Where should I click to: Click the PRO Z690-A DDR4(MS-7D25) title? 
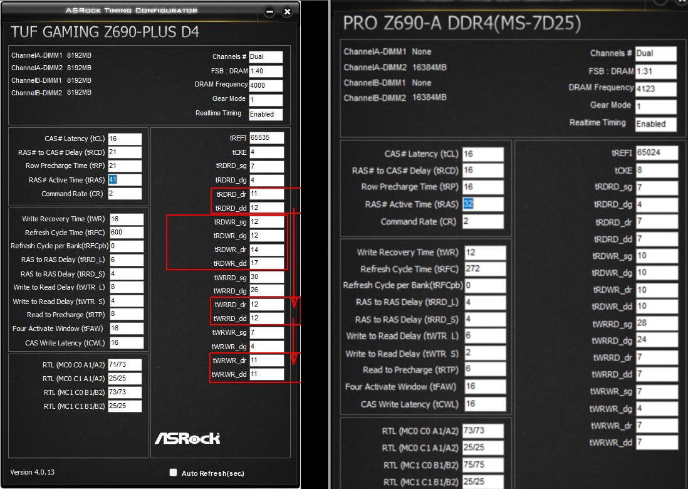pyautogui.click(x=462, y=23)
